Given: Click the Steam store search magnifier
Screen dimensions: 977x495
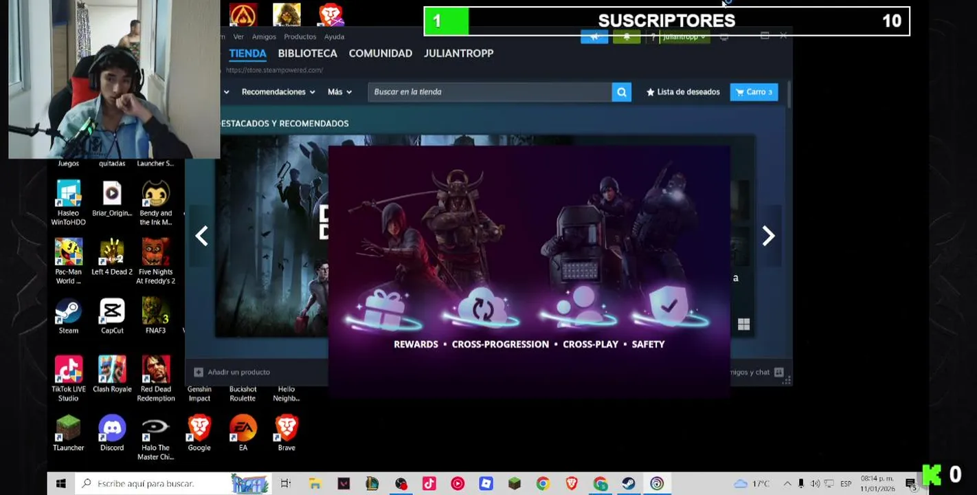Looking at the screenshot, I should 621,92.
